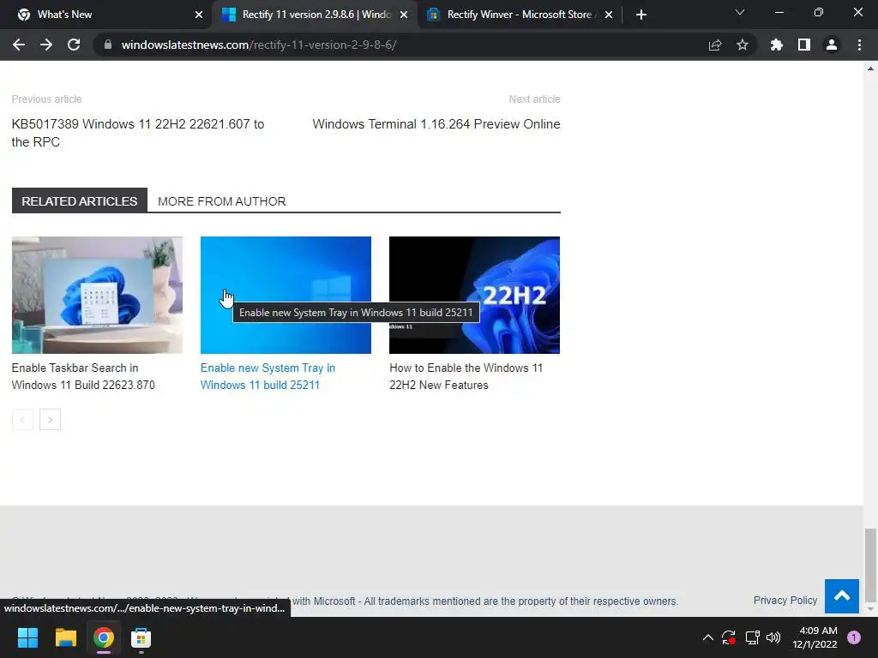878x658 pixels.
Task: Open Chrome profile avatar menu
Action: click(832, 45)
